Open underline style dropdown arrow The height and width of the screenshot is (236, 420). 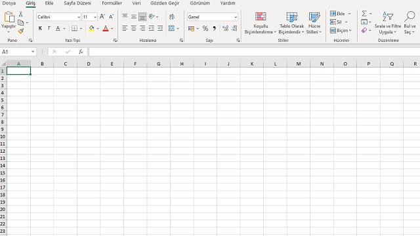pyautogui.click(x=64, y=28)
